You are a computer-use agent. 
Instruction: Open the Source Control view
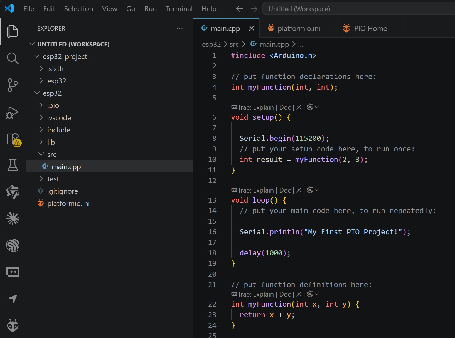coord(13,85)
